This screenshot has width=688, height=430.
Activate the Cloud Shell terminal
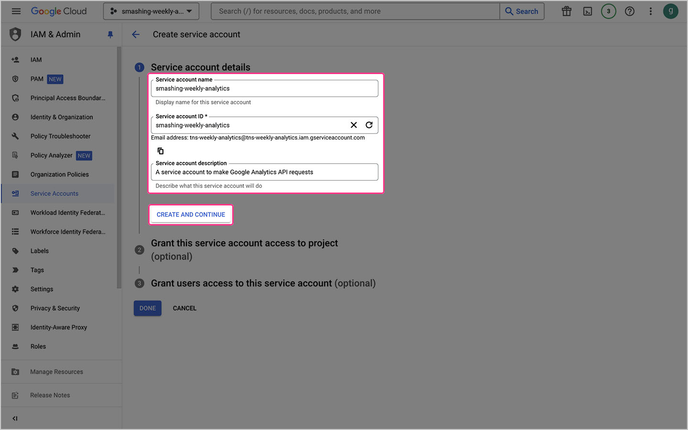click(587, 11)
